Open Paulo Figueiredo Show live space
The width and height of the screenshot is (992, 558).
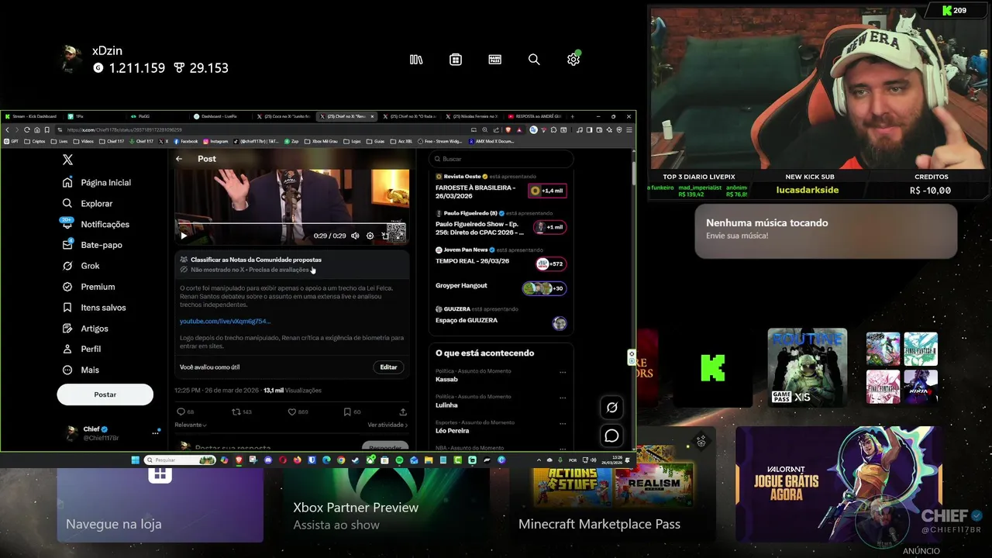(x=501, y=225)
